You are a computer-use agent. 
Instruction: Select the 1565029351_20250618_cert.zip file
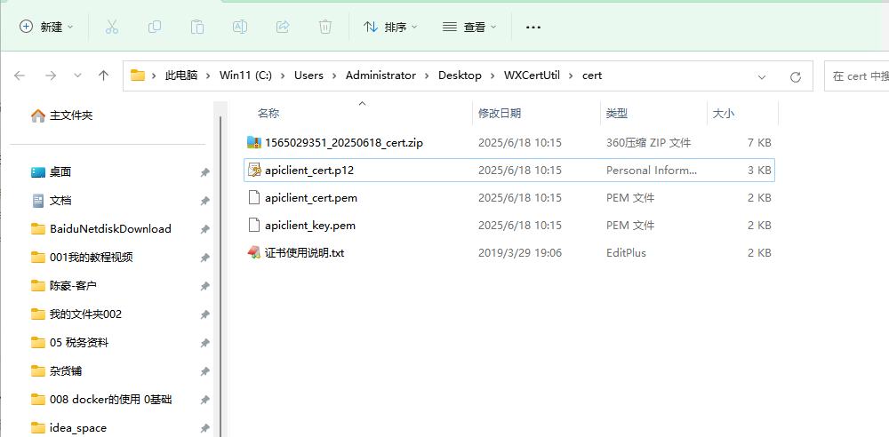click(x=345, y=142)
